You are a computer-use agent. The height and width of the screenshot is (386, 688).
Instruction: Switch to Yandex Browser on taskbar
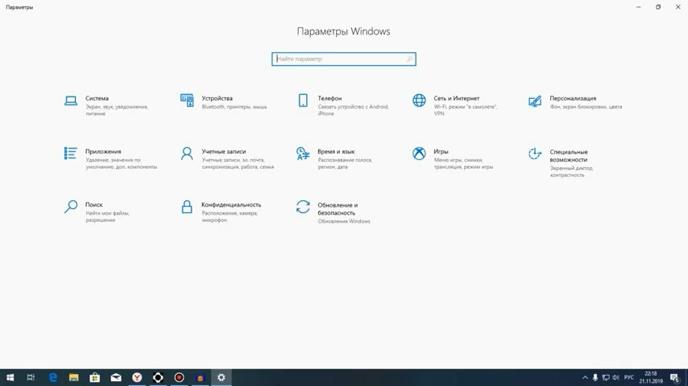coord(137,377)
